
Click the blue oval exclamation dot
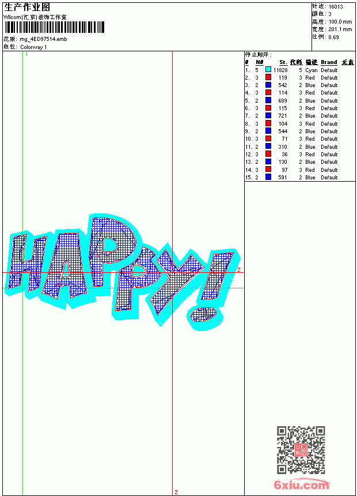coord(204,314)
